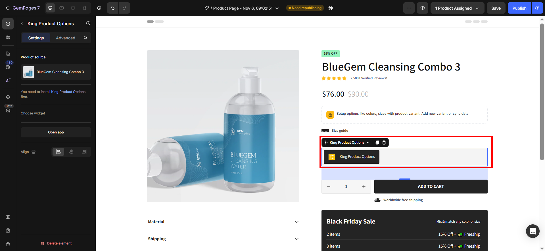Expand the Material accordion
This screenshot has height=251, width=545.
pyautogui.click(x=223, y=222)
